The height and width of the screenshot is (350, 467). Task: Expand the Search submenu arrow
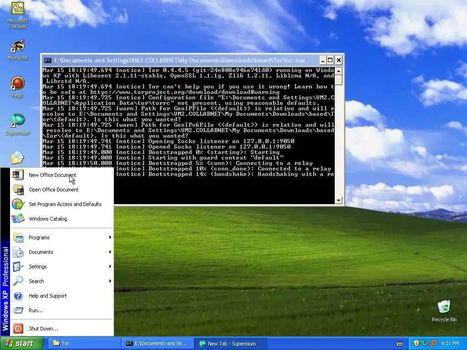(x=110, y=281)
